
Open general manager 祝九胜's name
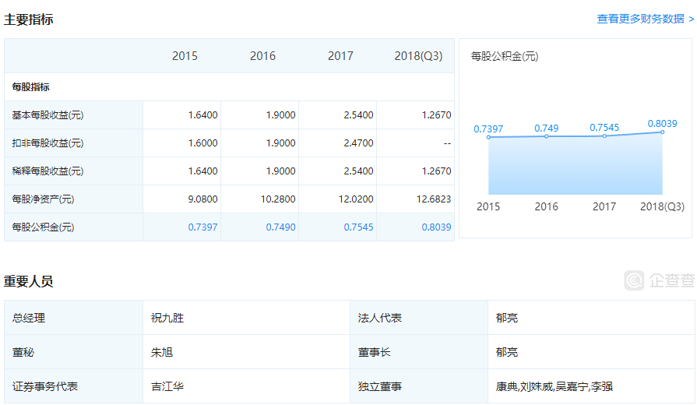pos(167,318)
